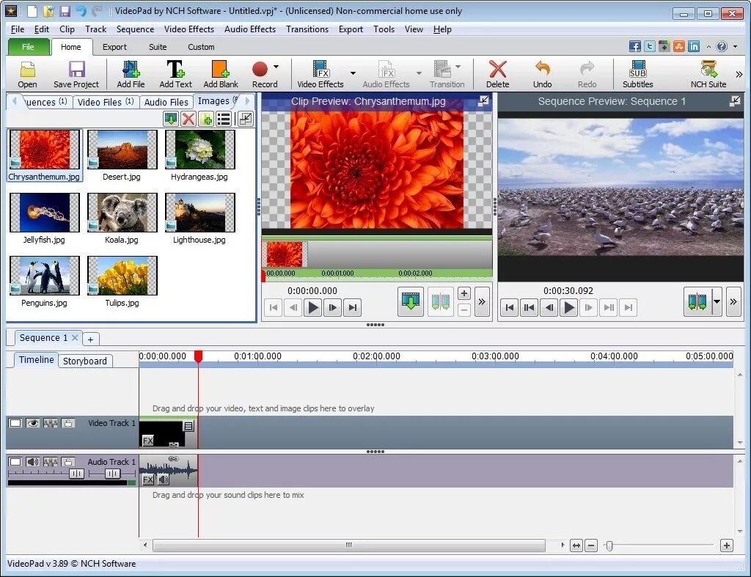Toggle mute speaker on the audio clip
751x577 pixels.
164,479
